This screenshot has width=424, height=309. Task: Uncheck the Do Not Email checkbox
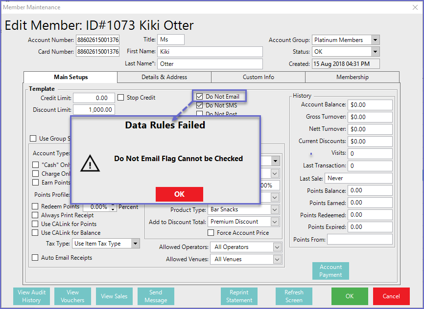pyautogui.click(x=200, y=97)
